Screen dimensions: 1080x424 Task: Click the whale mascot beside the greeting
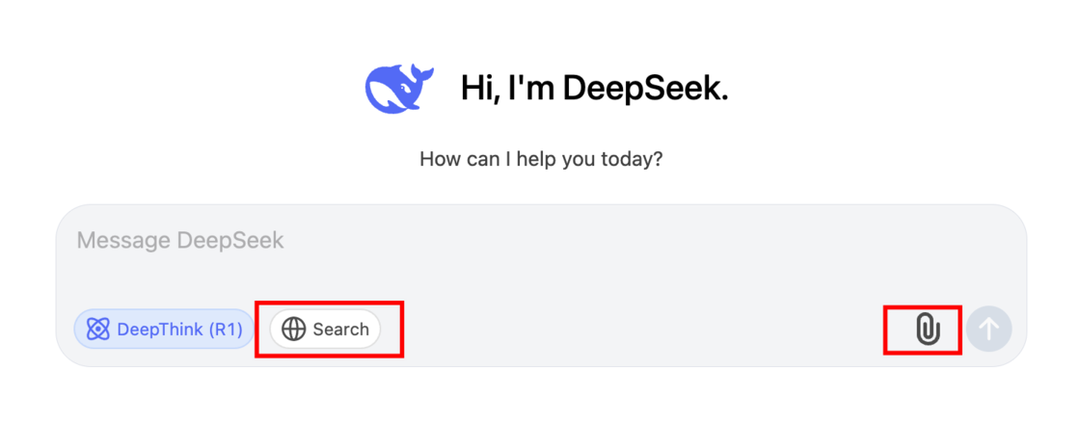click(x=399, y=88)
